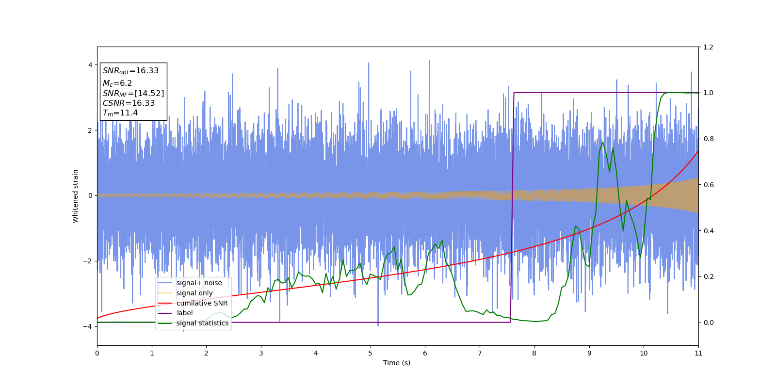Image resolution: width=776 pixels, height=388 pixels.
Task: Click right y-axis tick label 0.8
Action: tap(708, 139)
